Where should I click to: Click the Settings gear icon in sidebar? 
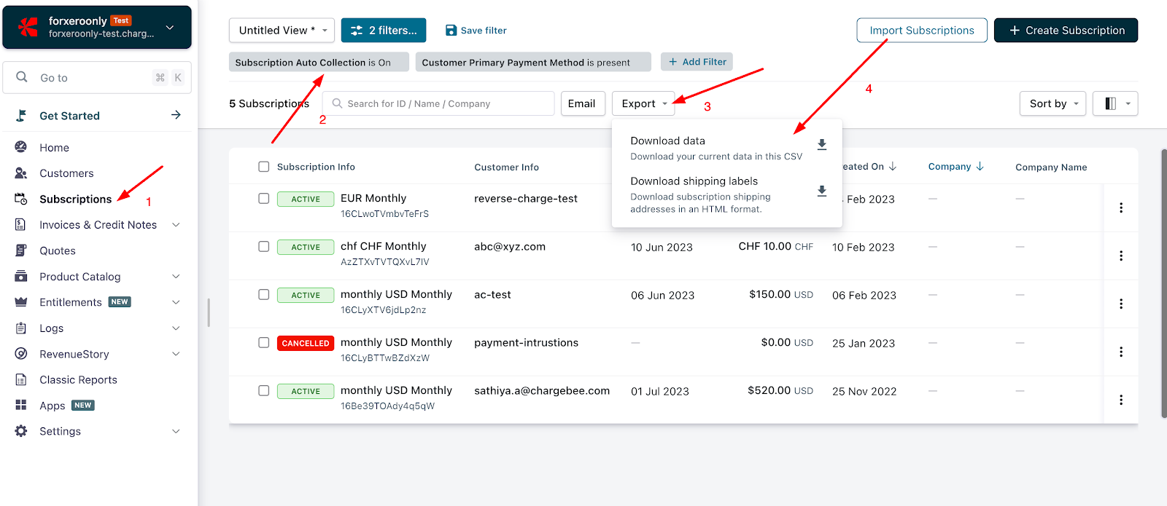pos(21,431)
